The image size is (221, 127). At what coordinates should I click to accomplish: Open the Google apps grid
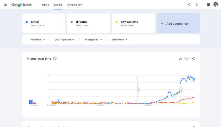click(x=208, y=5)
